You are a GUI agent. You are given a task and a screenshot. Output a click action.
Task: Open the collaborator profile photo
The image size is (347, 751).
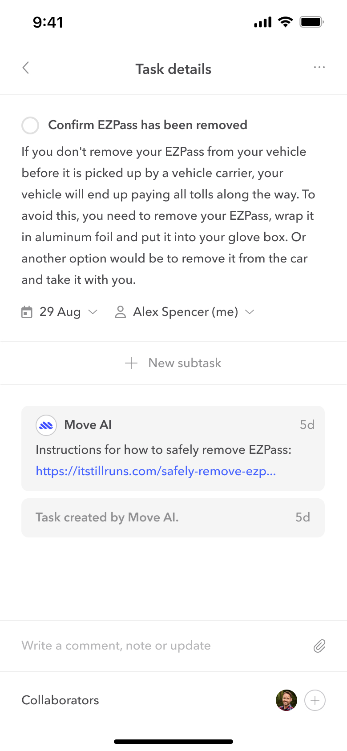pos(286,700)
